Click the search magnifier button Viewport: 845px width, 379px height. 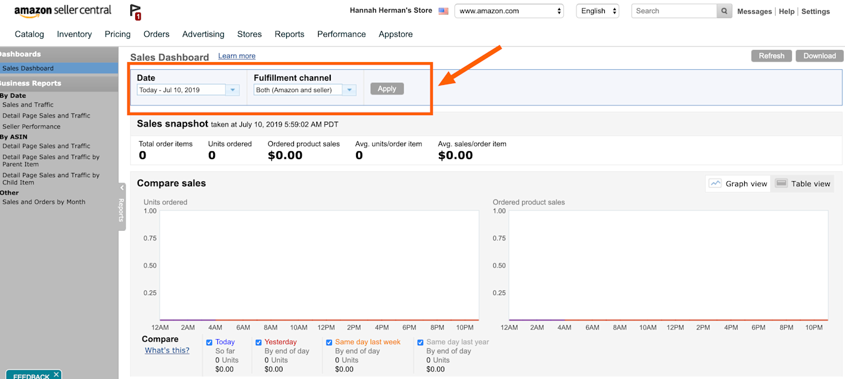point(724,11)
